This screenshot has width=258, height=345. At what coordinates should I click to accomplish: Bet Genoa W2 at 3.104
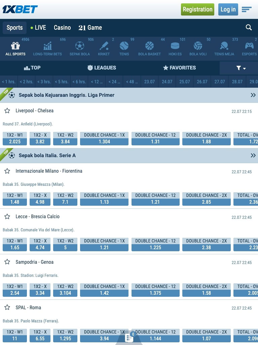pyautogui.click(x=65, y=290)
